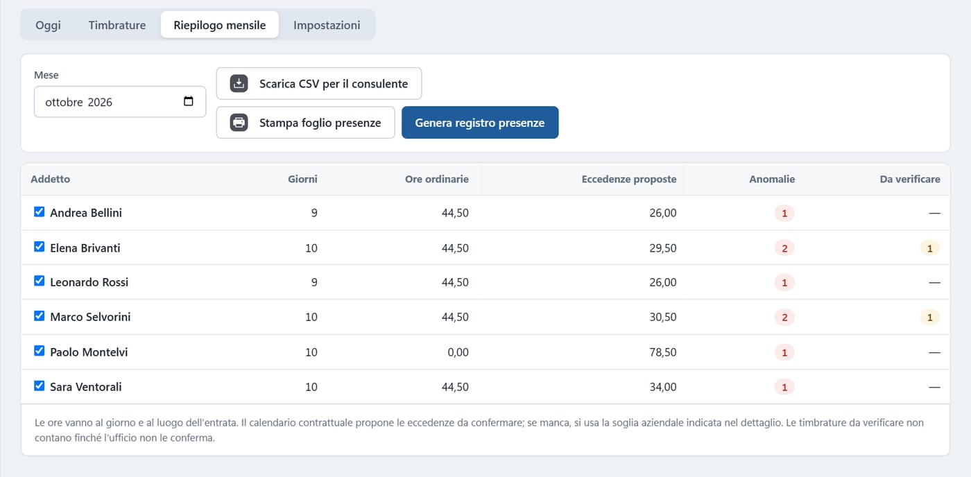Click the name Marco Selvorini
This screenshot has height=477, width=971.
(x=90, y=317)
